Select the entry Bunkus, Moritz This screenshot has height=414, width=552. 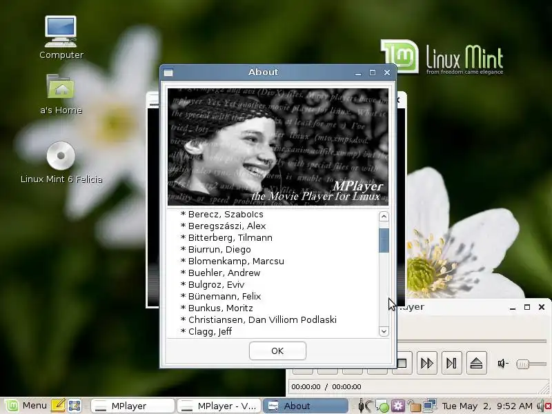point(217,308)
